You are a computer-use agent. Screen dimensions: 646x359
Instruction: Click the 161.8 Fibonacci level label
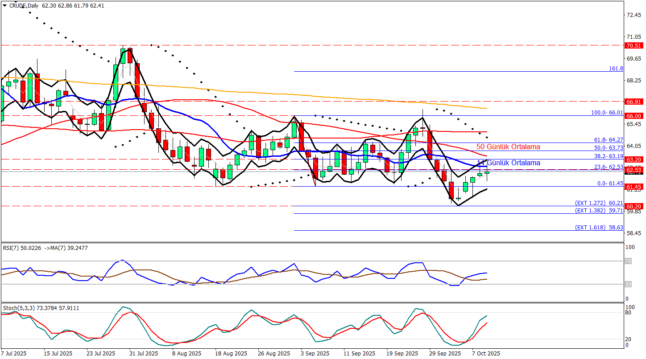point(615,69)
